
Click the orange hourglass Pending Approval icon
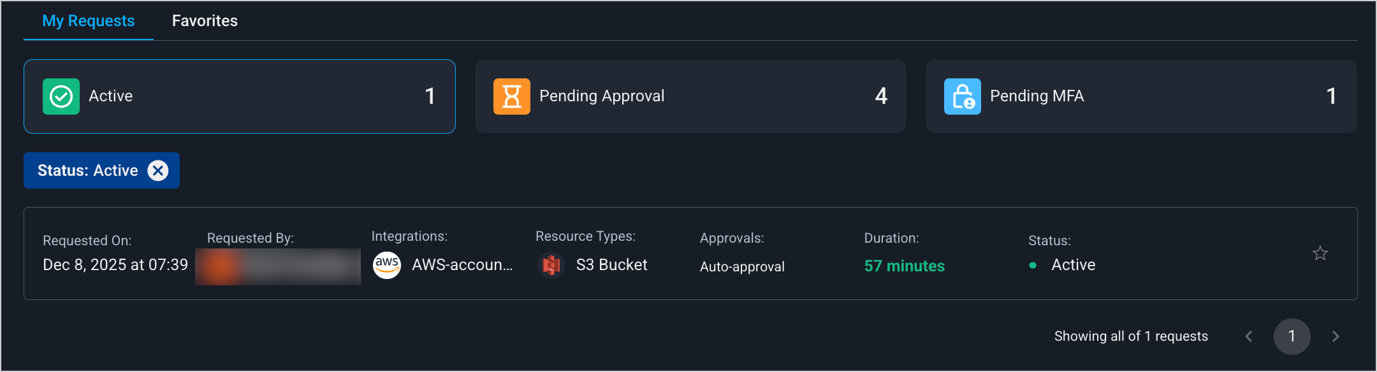[511, 96]
